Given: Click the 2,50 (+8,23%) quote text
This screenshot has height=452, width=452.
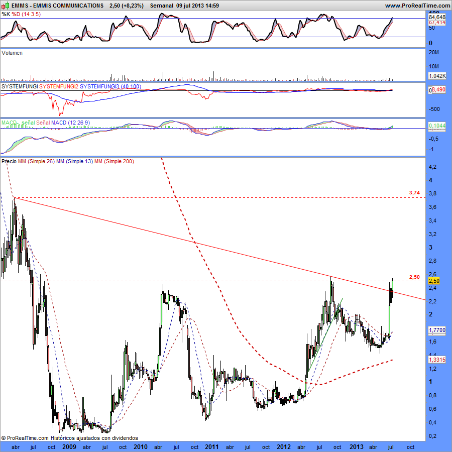Looking at the screenshot, I should 127,6.
